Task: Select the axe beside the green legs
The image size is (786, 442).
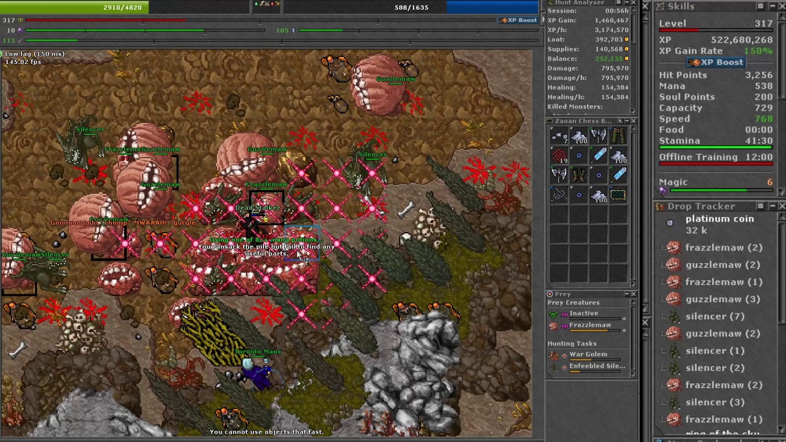Action: click(x=598, y=137)
